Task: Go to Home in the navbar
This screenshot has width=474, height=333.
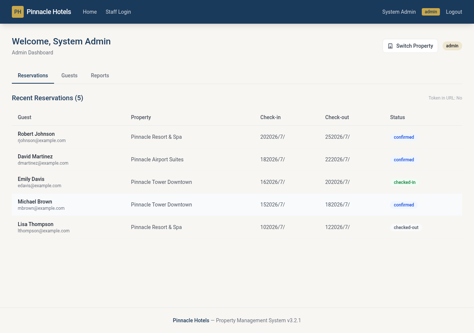Action: click(x=90, y=12)
